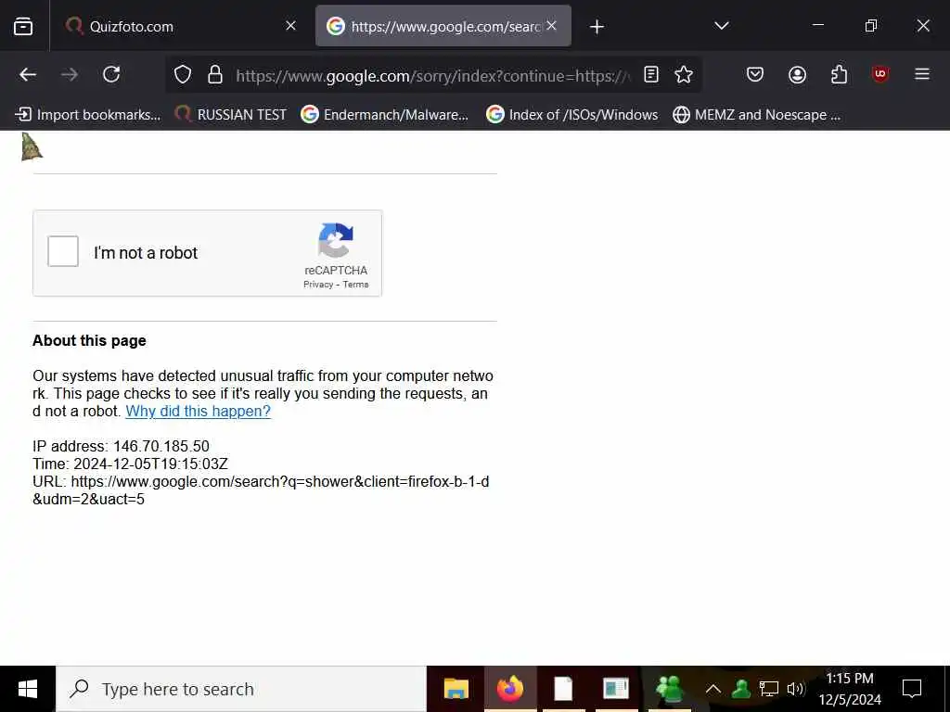This screenshot has height=712, width=950.
Task: Open the tracking protection shield icon
Action: coord(183,74)
